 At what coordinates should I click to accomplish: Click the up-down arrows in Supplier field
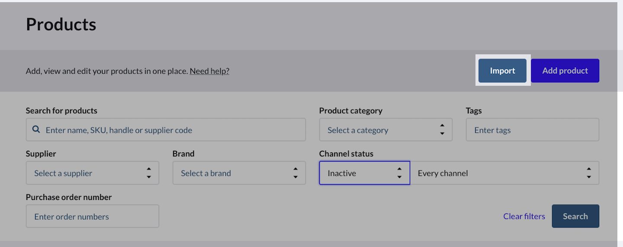149,173
